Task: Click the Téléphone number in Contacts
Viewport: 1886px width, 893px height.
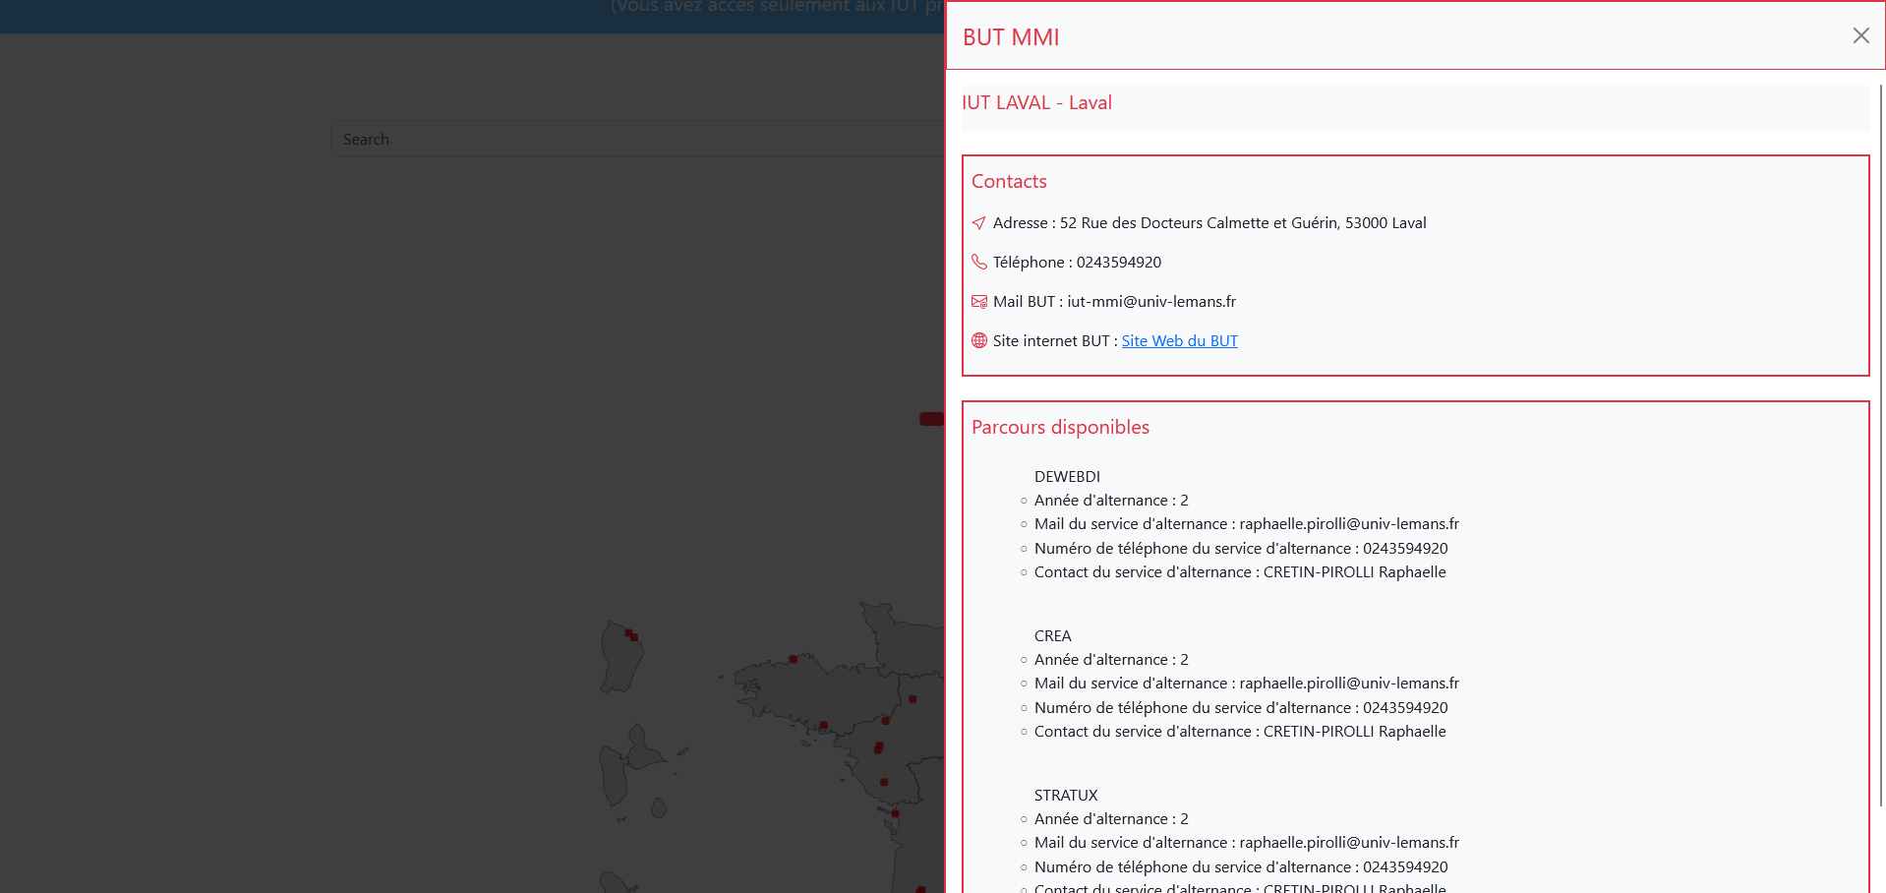Action: (x=1118, y=263)
